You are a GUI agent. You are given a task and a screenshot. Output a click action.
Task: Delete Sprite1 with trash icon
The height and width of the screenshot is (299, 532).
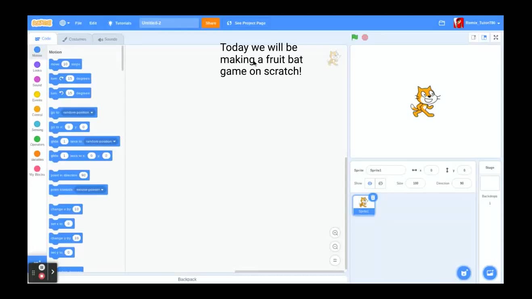point(373,197)
